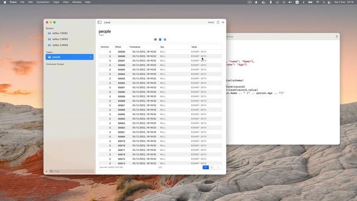This screenshot has width=357, height=201.
Task: Click the Local connection title
Action: (107, 22)
